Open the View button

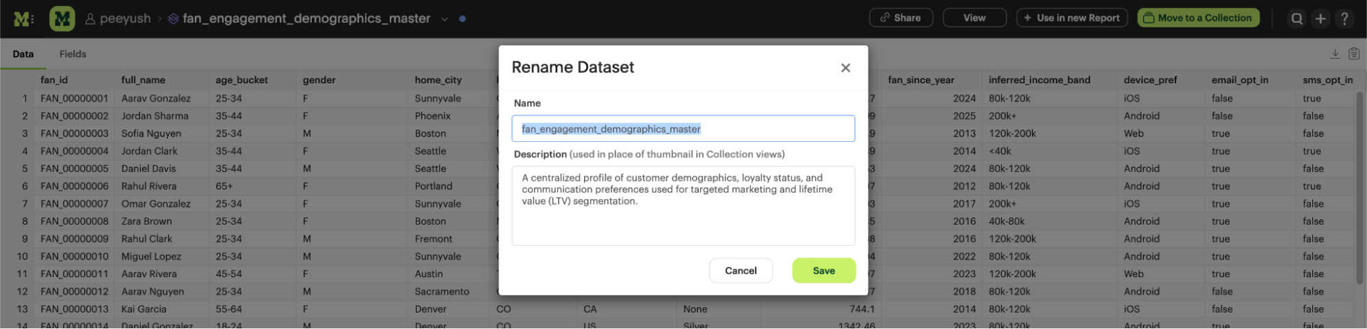(x=974, y=18)
